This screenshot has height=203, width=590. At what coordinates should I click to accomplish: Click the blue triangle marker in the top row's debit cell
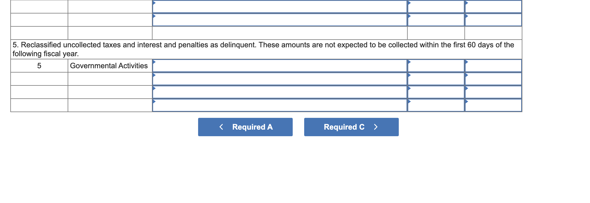point(409,2)
